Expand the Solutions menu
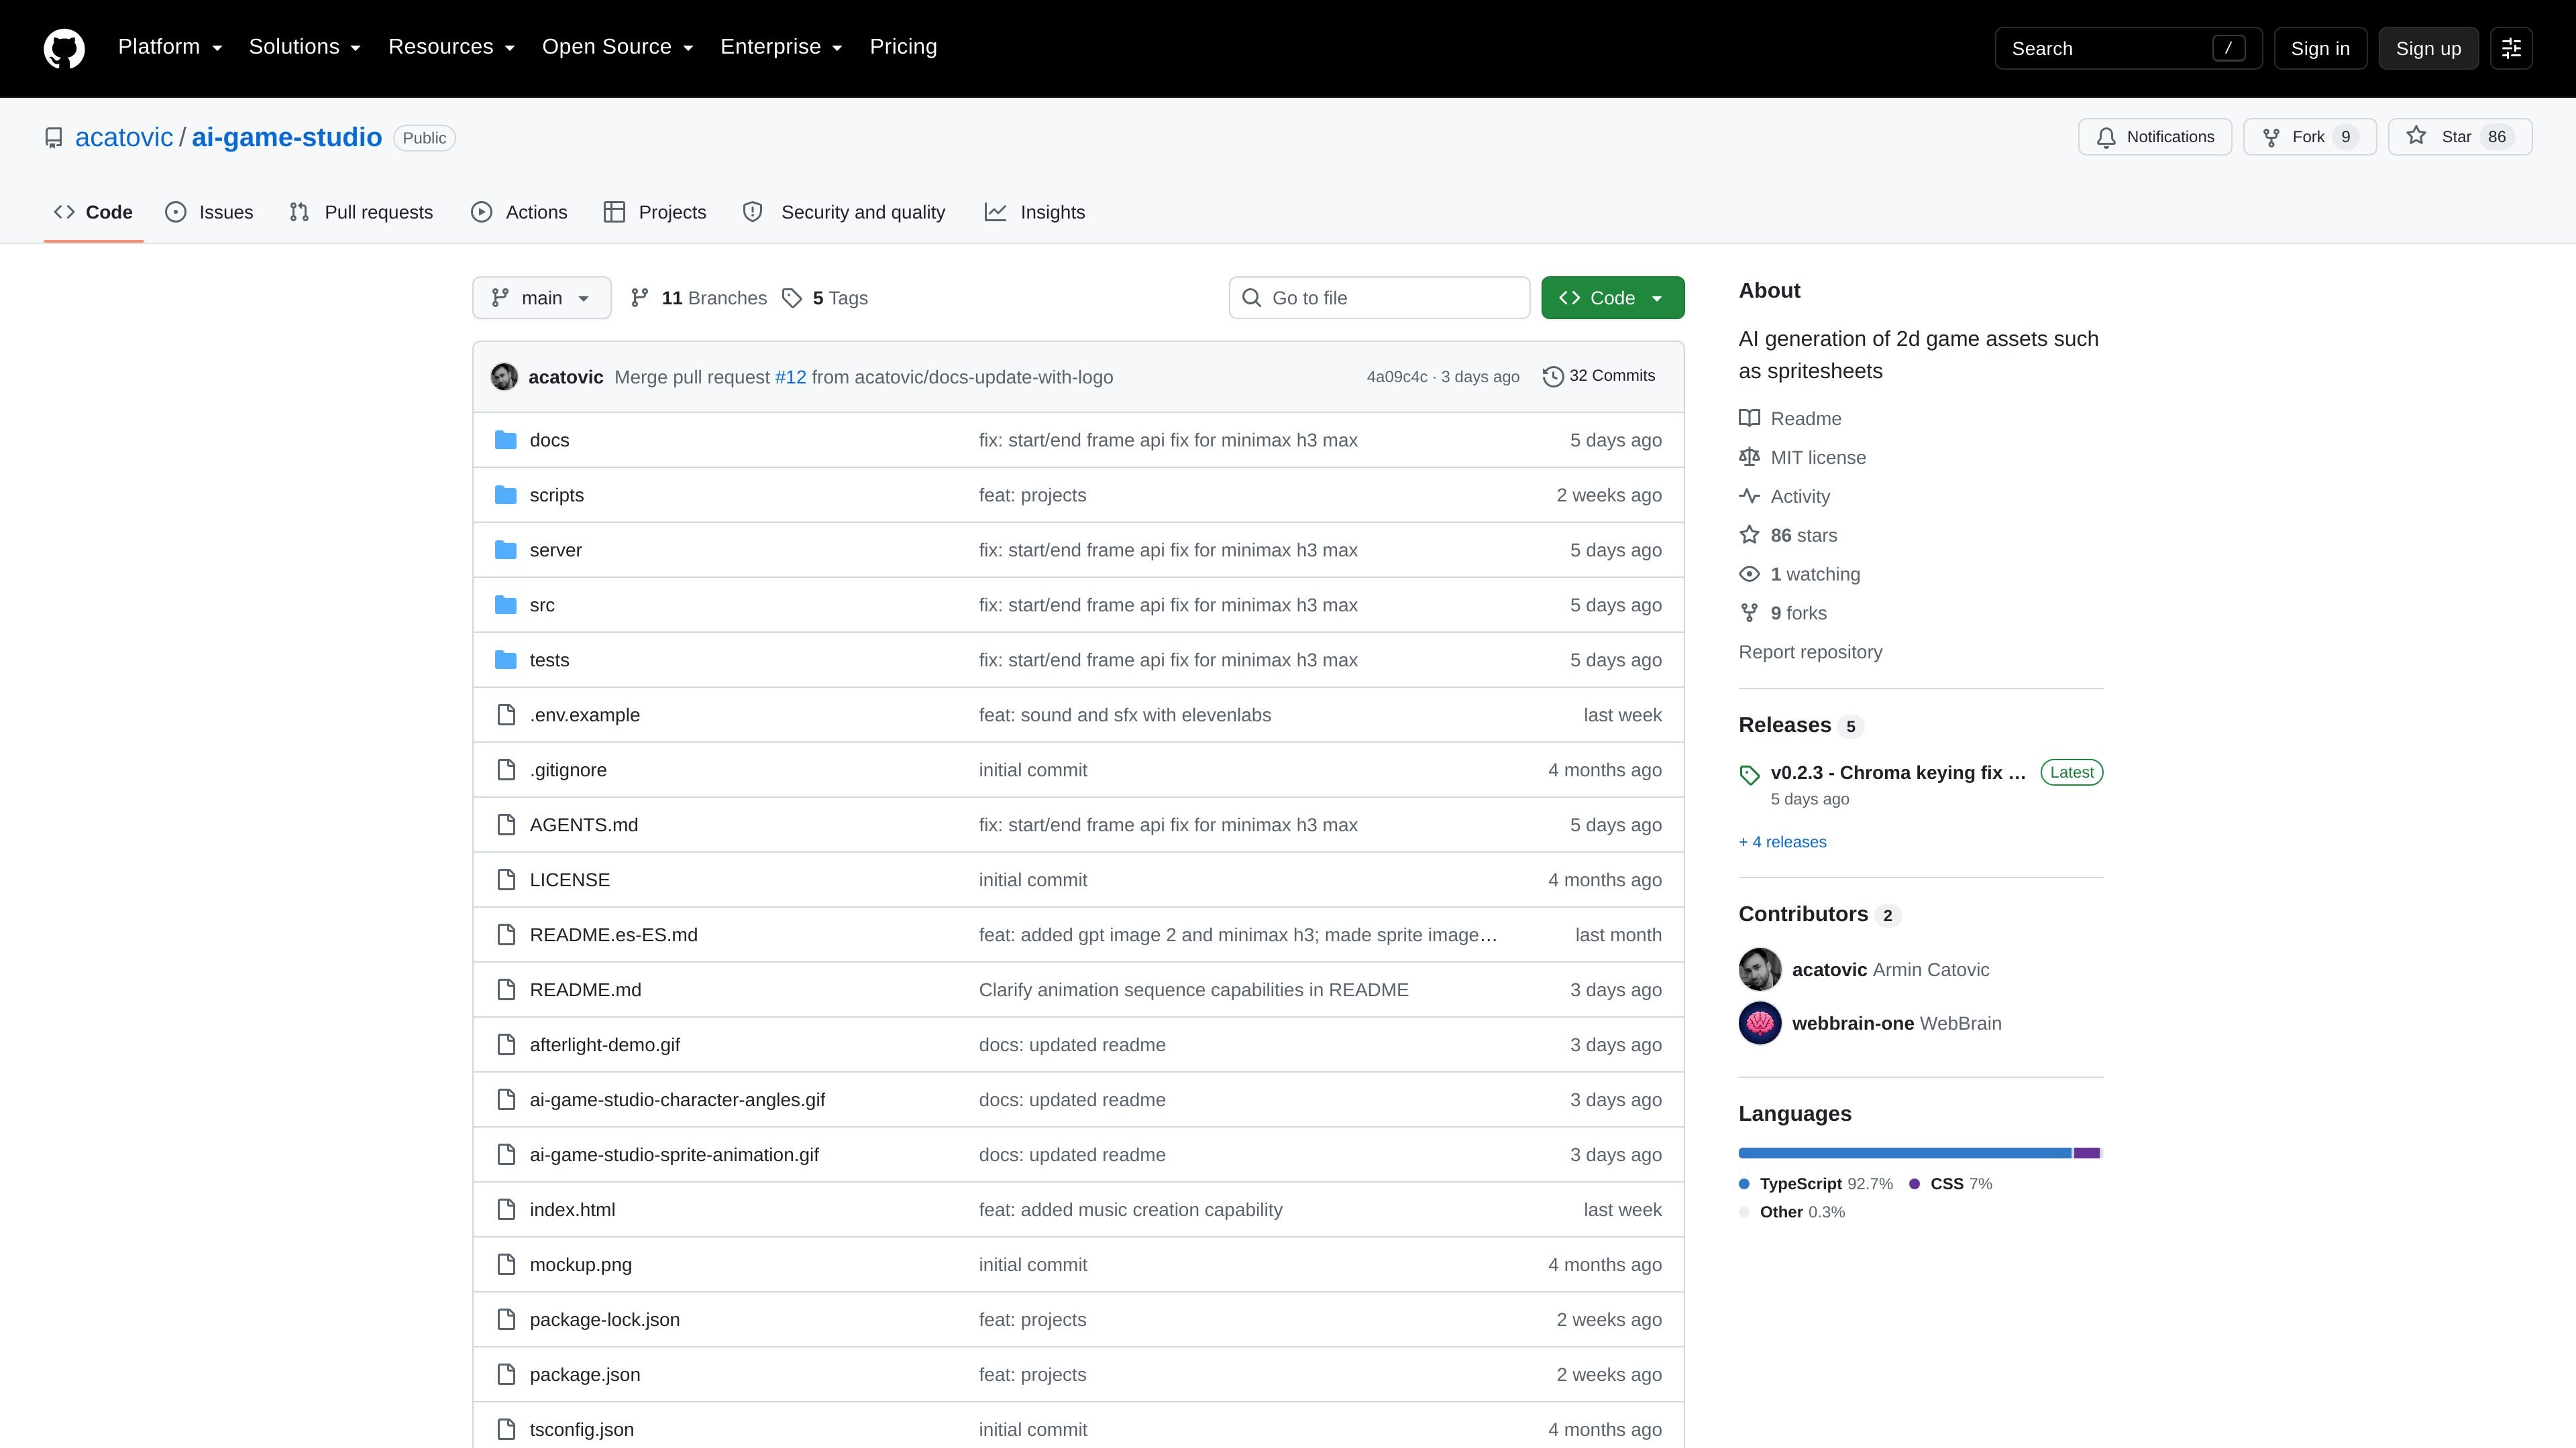The width and height of the screenshot is (2576, 1448). point(305,47)
